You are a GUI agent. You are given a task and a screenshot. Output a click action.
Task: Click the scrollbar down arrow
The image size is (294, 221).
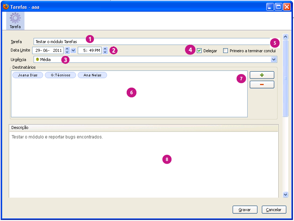tap(286, 195)
